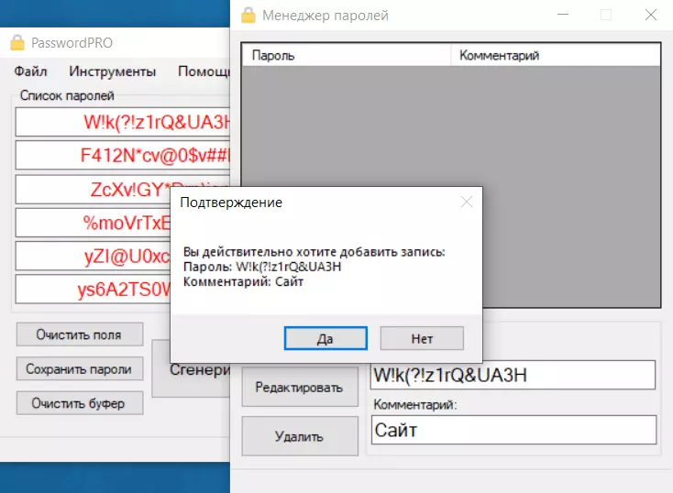Sort by the Пароль column header

[347, 55]
